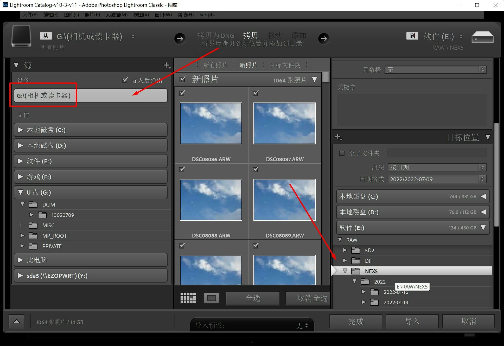This screenshot has height=346, width=504.
Task: Click the subfolder name input field
Action: click(x=437, y=153)
